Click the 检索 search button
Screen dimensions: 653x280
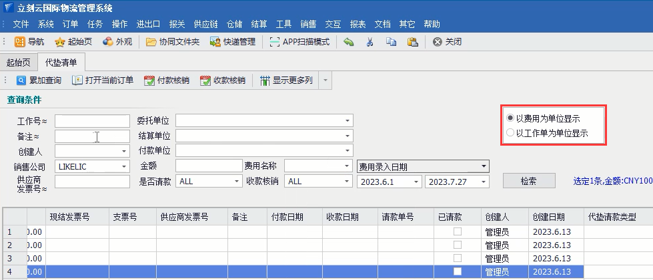click(x=529, y=181)
